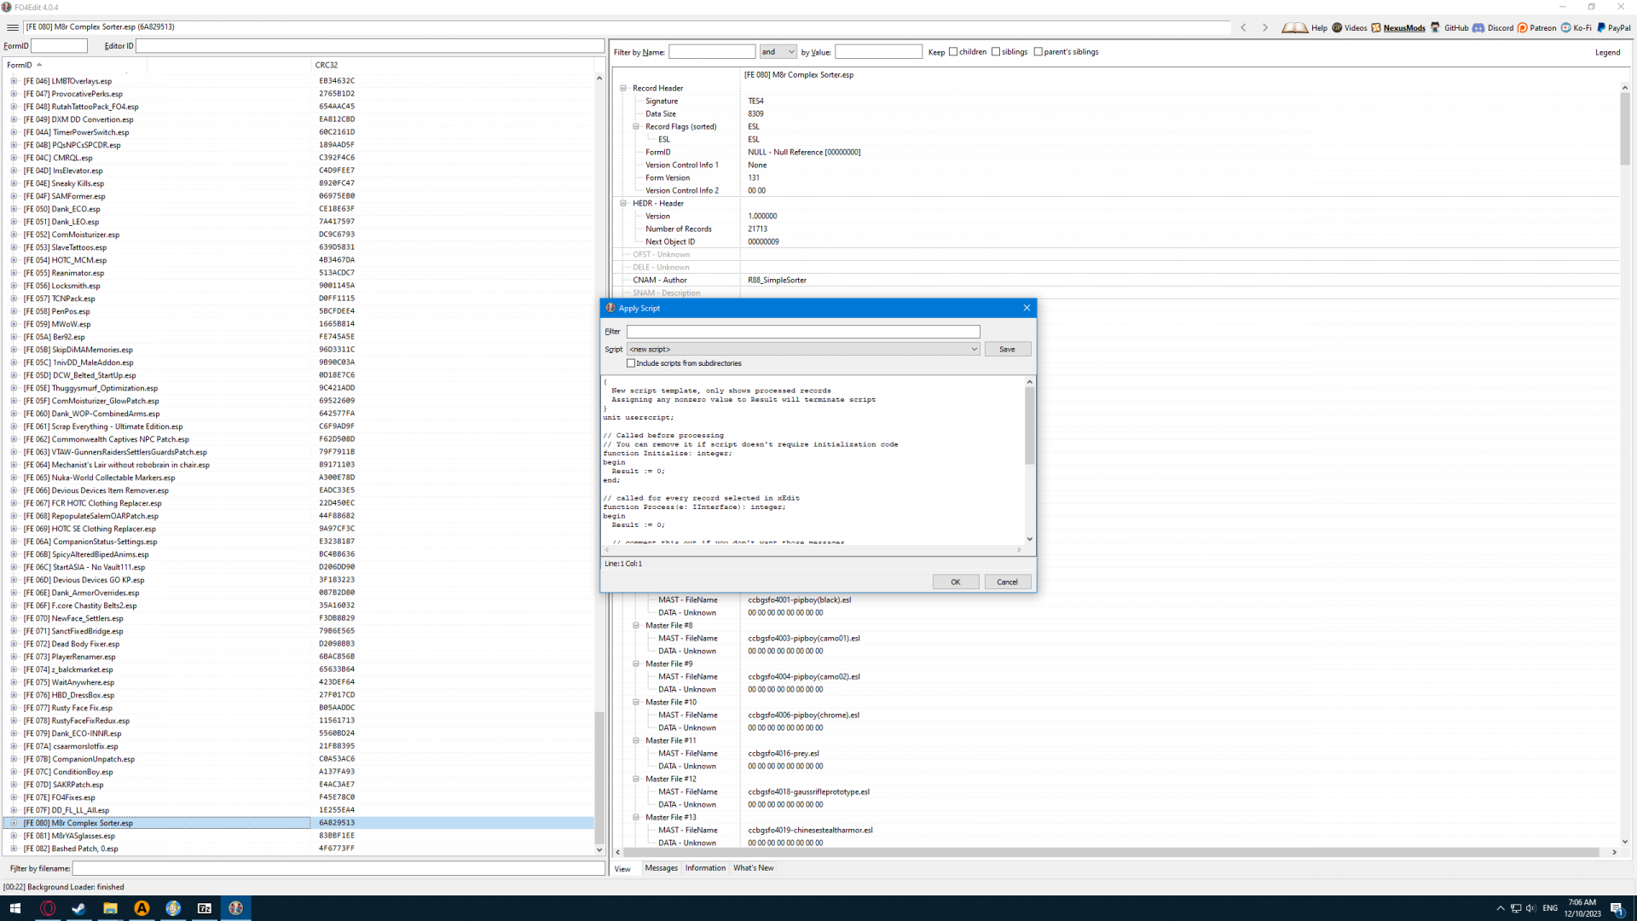Click OK in Apply Script dialog

(955, 582)
